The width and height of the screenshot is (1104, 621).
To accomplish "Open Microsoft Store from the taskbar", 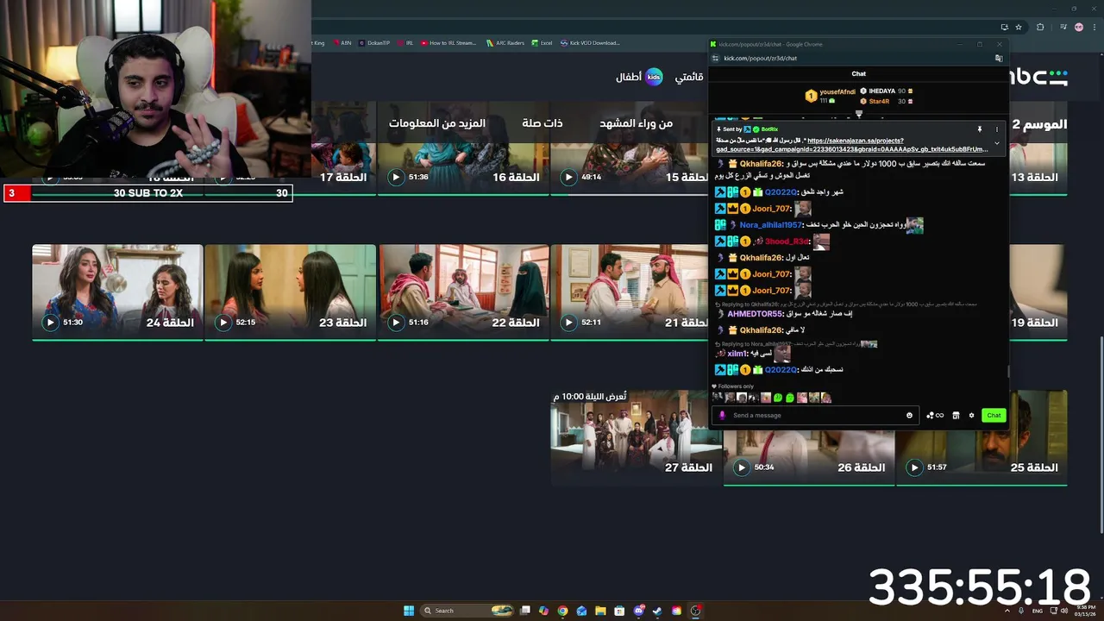I will [619, 611].
